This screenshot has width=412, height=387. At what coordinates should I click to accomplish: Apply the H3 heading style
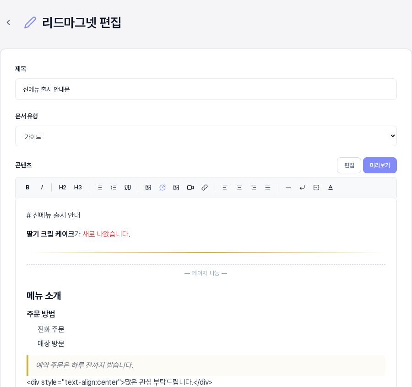click(78, 188)
